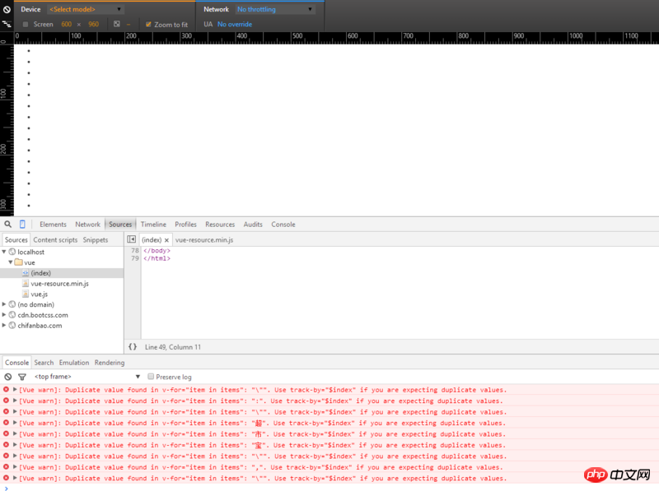Viewport: 659px width, 491px height.
Task: Open the Network panel tab
Action: (88, 225)
